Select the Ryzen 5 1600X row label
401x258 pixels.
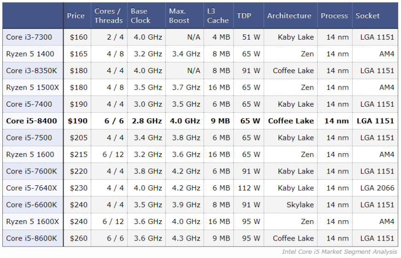click(33, 222)
